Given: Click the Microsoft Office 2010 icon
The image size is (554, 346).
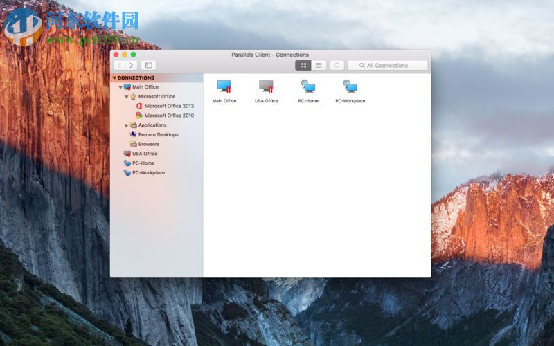Looking at the screenshot, I should pos(139,116).
